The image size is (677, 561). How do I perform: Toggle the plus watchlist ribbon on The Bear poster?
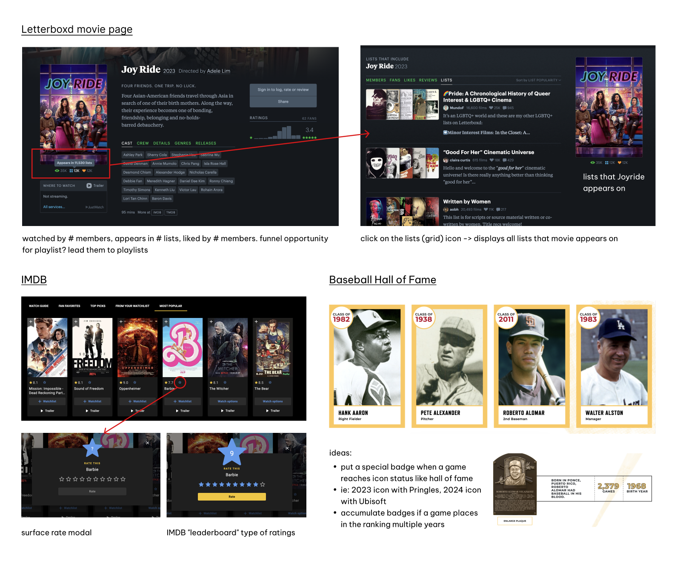(256, 322)
